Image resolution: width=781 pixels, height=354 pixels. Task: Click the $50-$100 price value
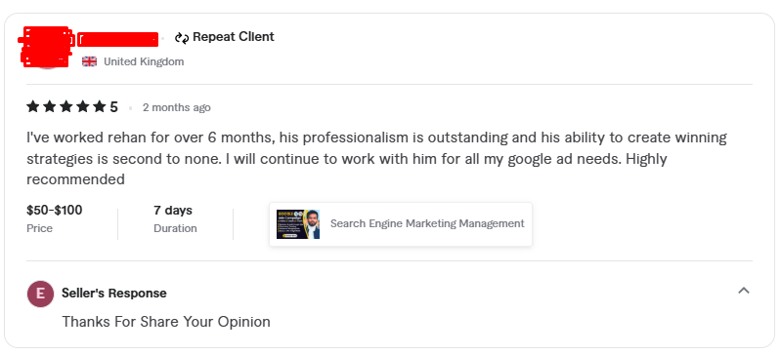coord(55,211)
